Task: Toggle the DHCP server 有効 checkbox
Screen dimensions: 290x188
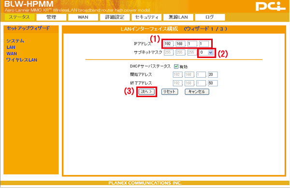Action: click(x=176, y=66)
